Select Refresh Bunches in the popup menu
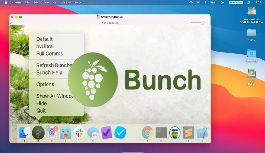 pyautogui.click(x=54, y=65)
